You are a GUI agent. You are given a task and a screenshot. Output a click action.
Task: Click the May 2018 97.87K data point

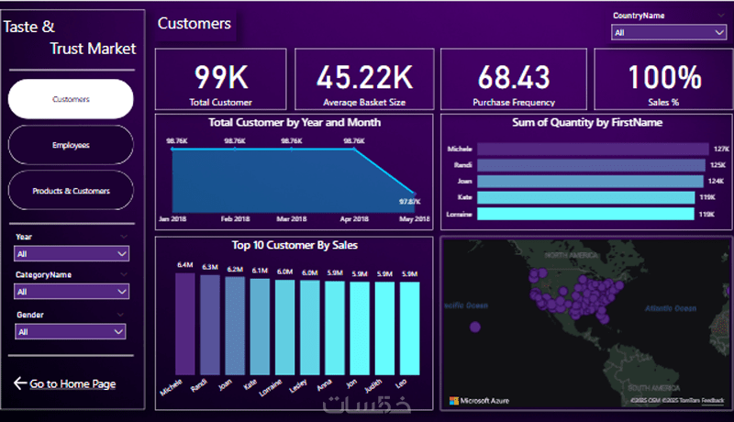[415, 193]
